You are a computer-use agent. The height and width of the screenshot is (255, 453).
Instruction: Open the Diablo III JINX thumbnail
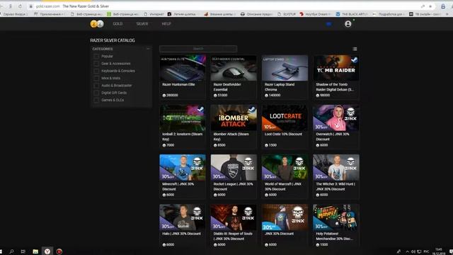pos(234,217)
